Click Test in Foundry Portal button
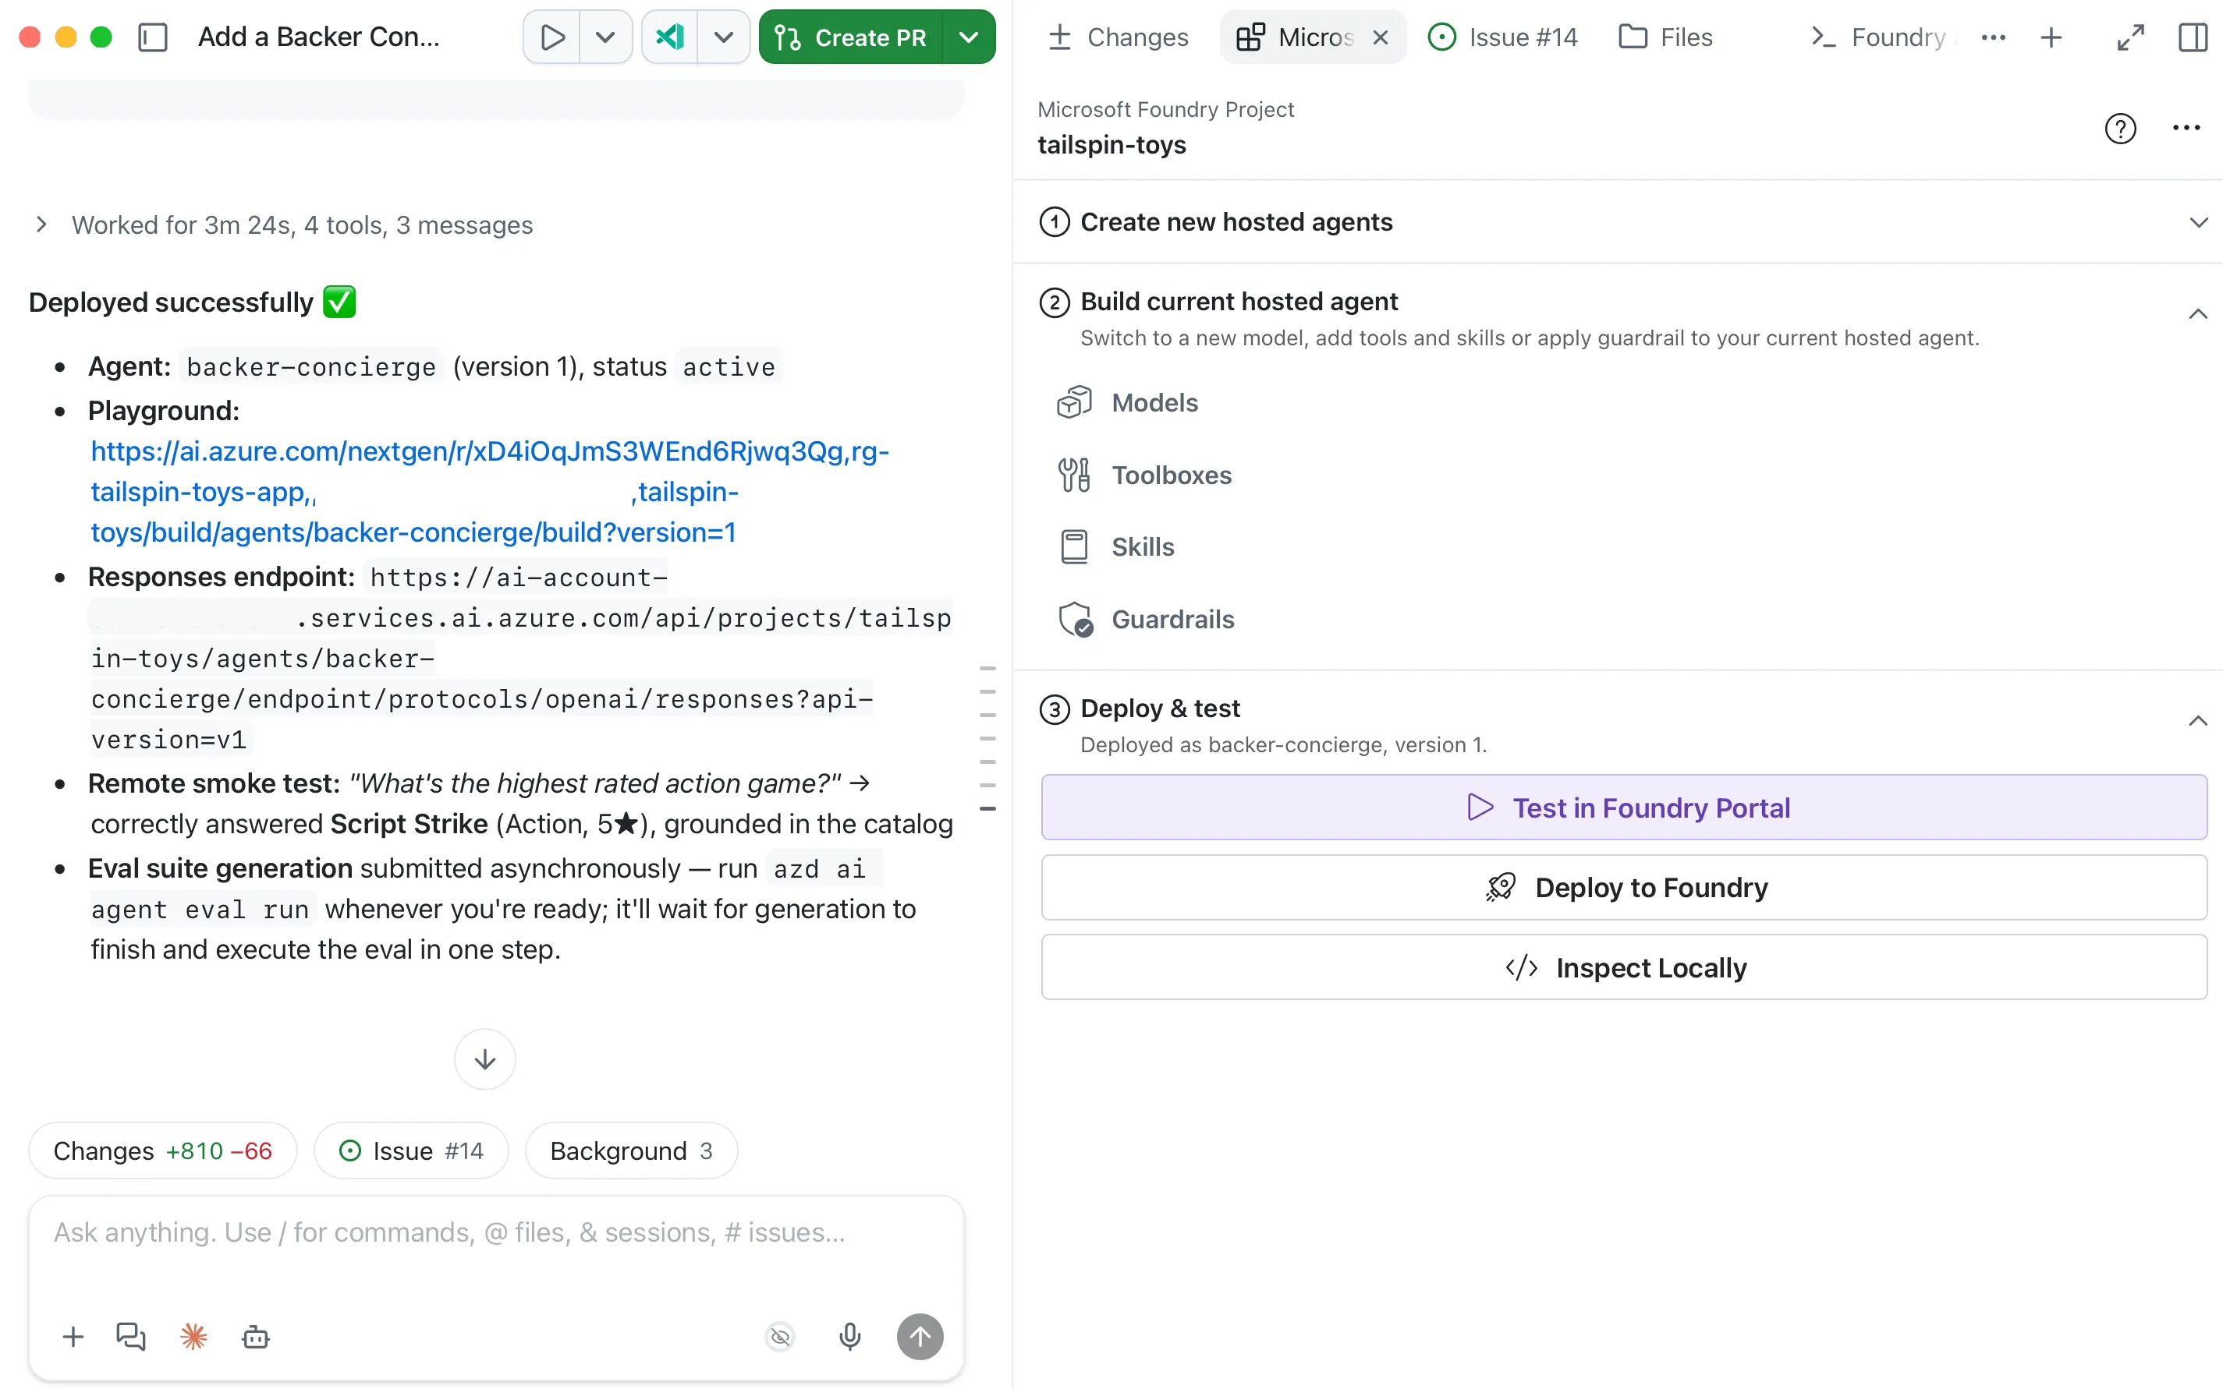 1624,808
